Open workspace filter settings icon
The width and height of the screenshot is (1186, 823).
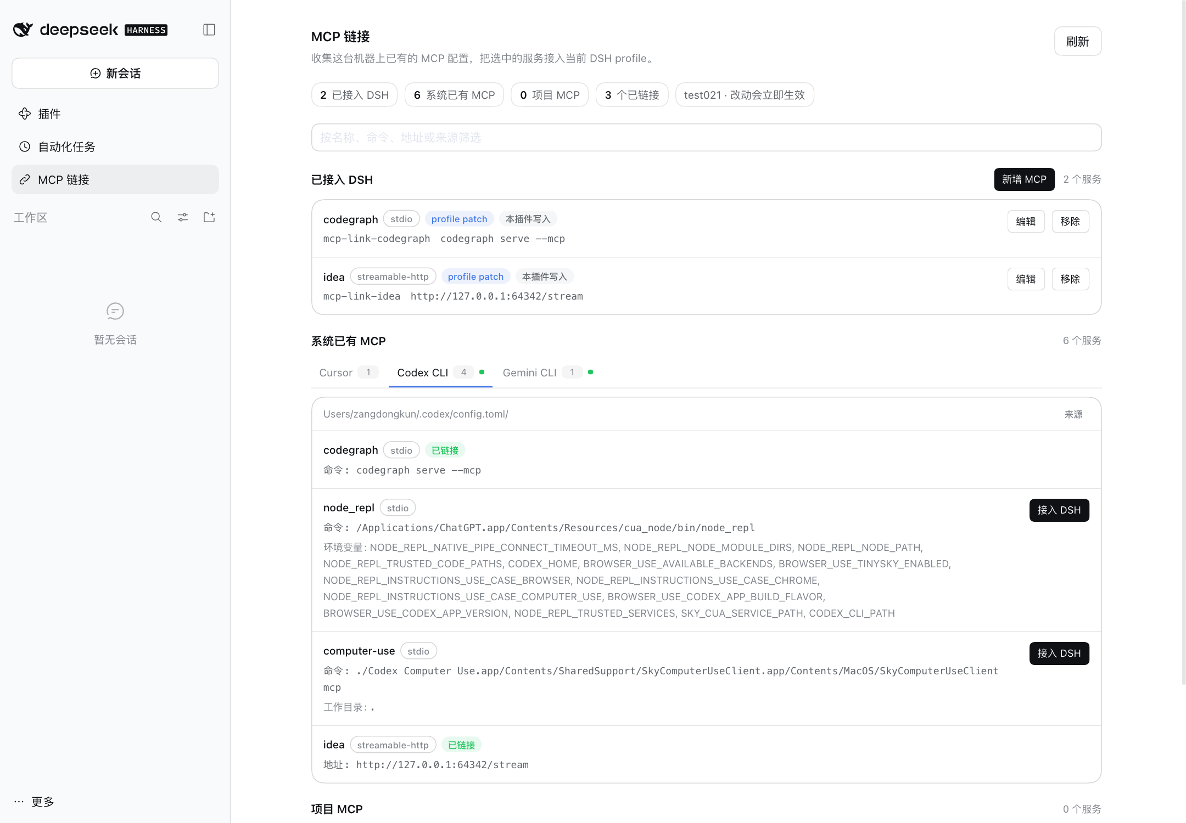point(183,217)
